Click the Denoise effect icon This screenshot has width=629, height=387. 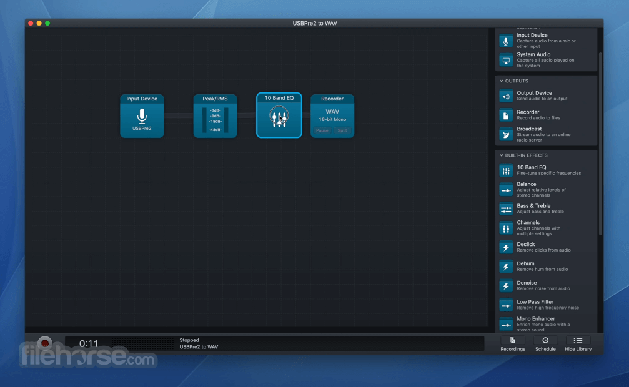(506, 286)
